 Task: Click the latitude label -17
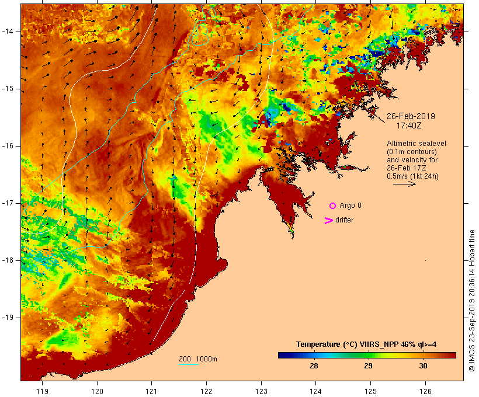pos(8,203)
